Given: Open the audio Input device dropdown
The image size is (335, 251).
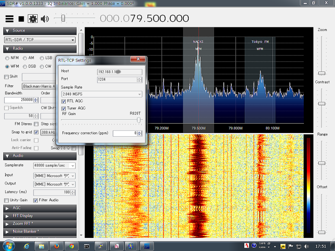Looking at the screenshot, I should [54, 176].
